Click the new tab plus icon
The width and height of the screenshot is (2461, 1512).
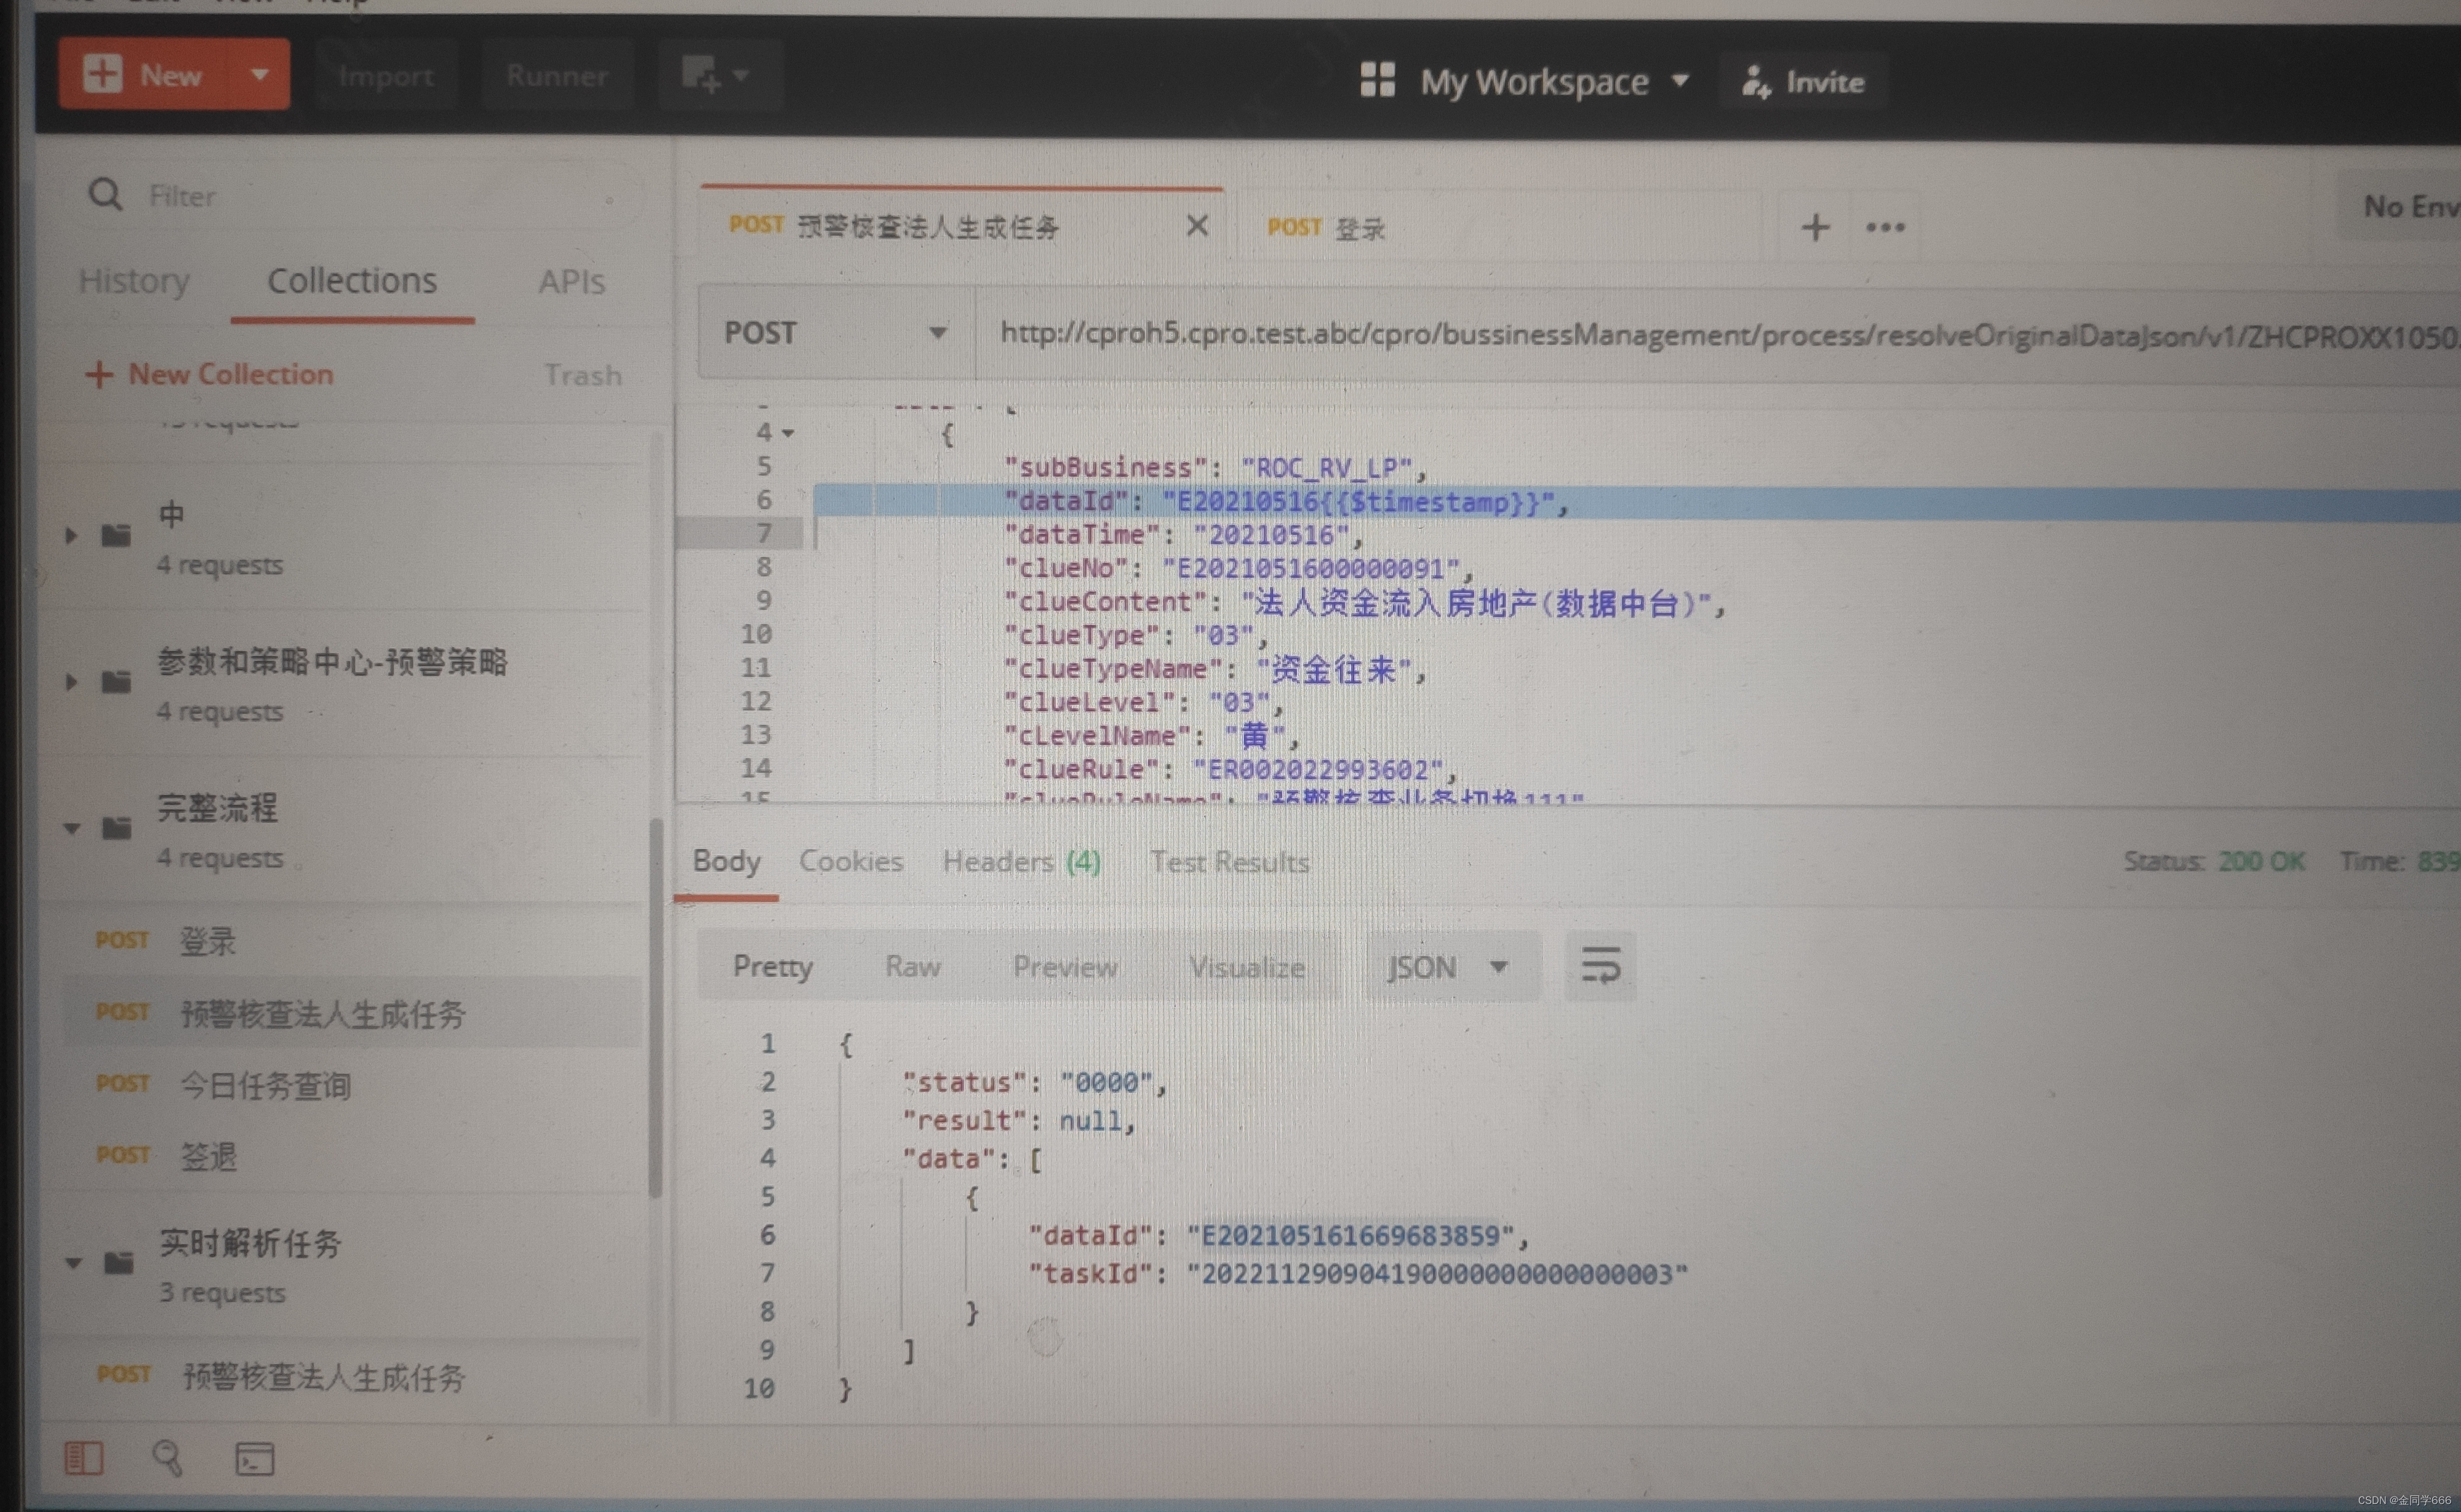[1815, 227]
